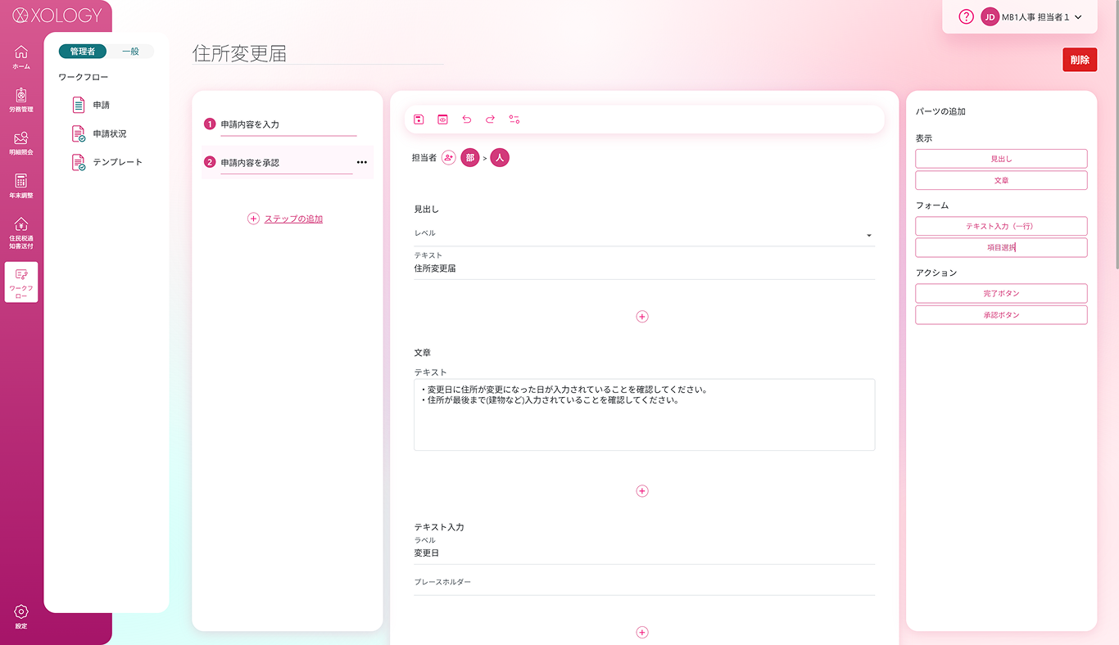Click the ステップの追加 link

point(292,219)
